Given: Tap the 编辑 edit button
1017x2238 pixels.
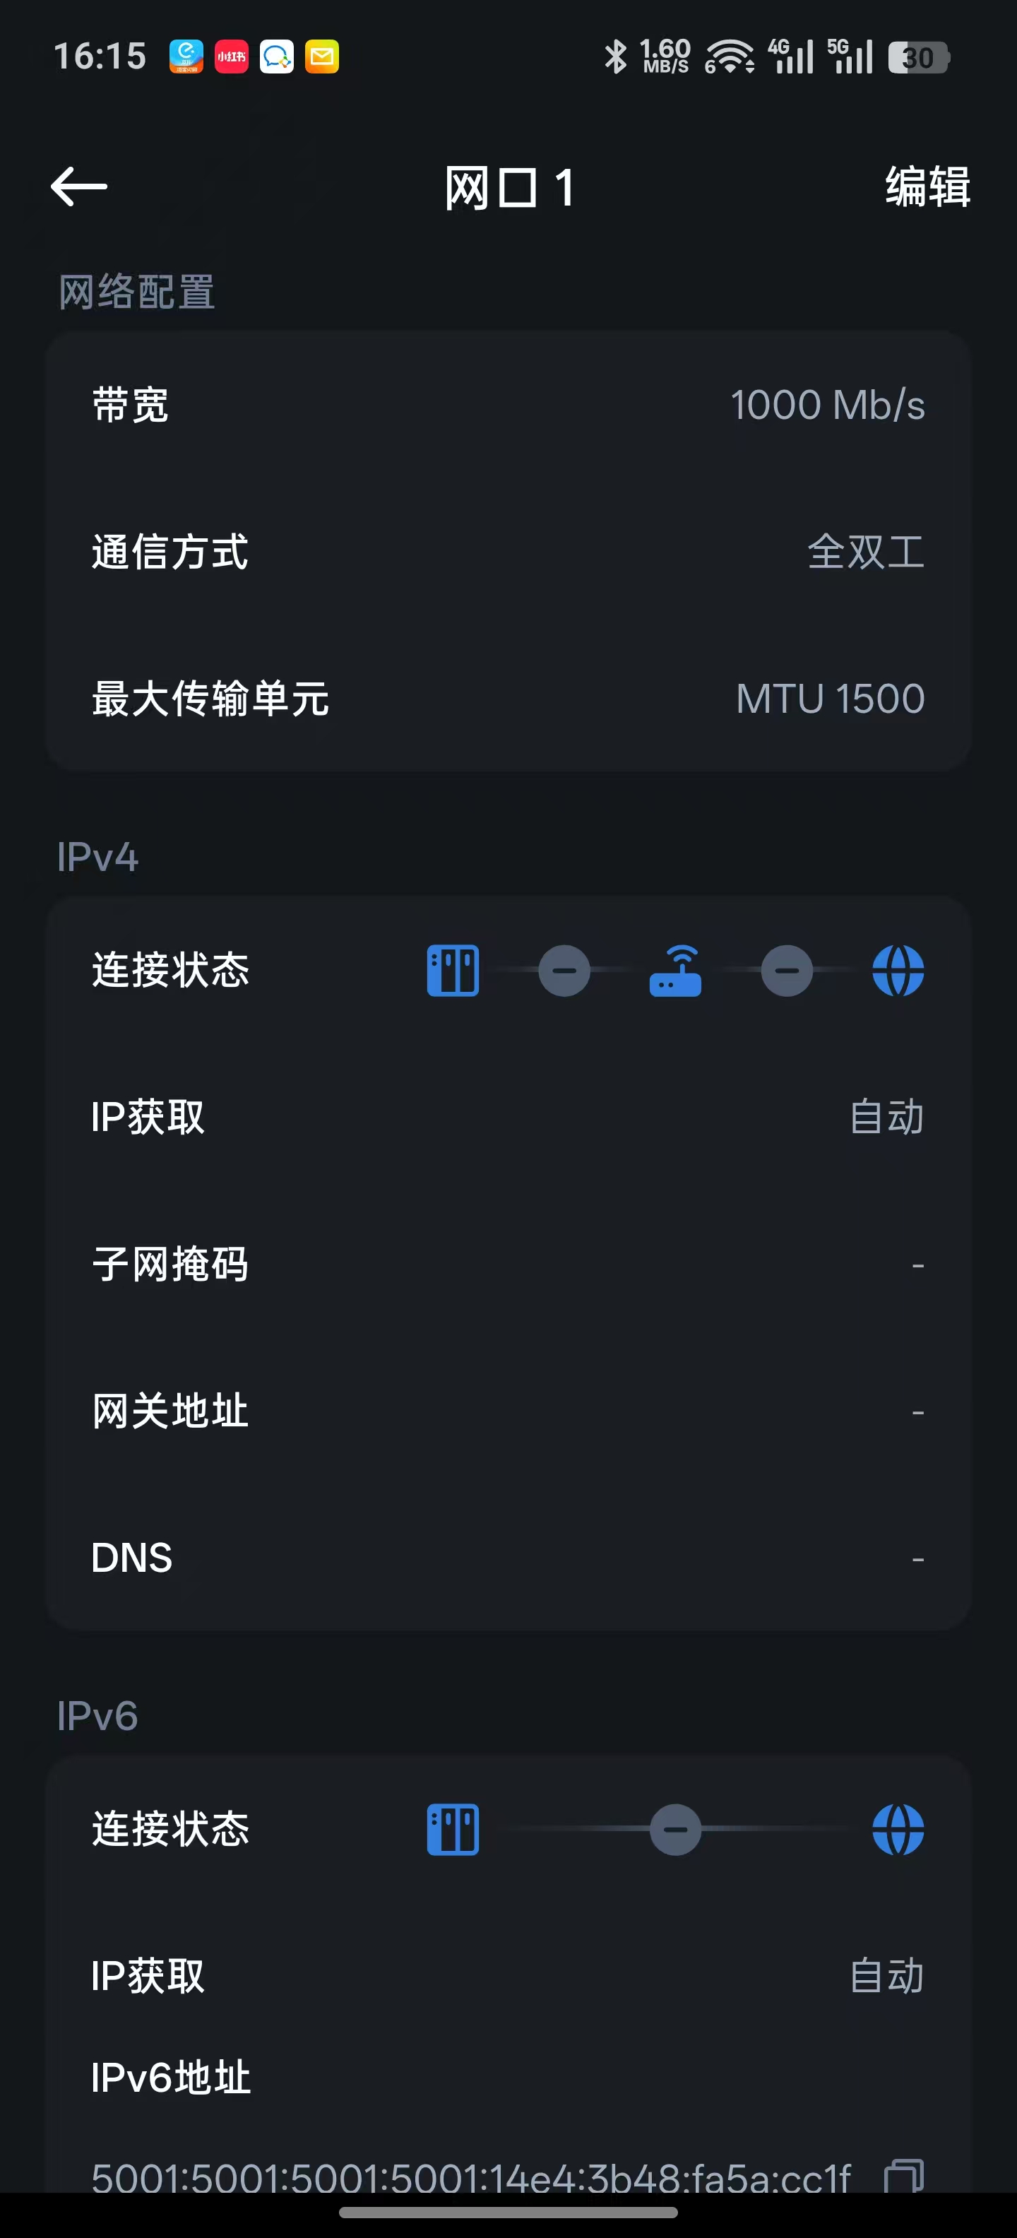Looking at the screenshot, I should [927, 186].
